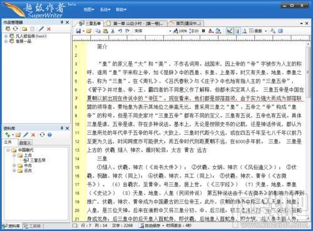Click the folder icon in 资料库 toolbar

(18, 135)
